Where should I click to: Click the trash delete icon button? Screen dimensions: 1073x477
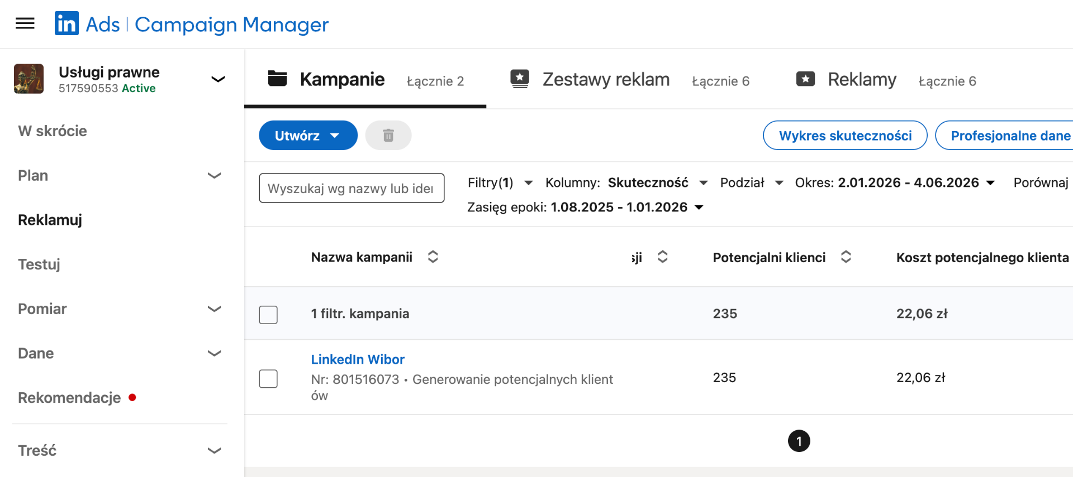click(x=388, y=136)
